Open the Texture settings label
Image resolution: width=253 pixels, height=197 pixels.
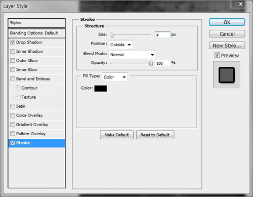[x=28, y=97]
